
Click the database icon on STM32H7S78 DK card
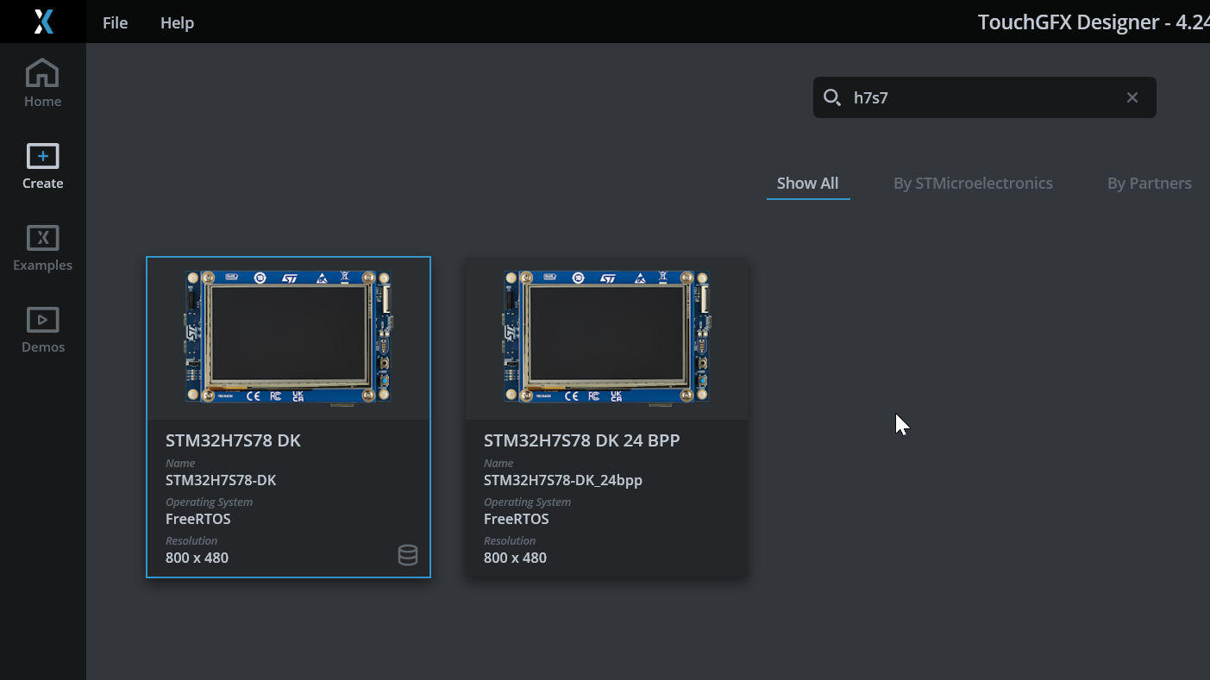click(x=408, y=555)
